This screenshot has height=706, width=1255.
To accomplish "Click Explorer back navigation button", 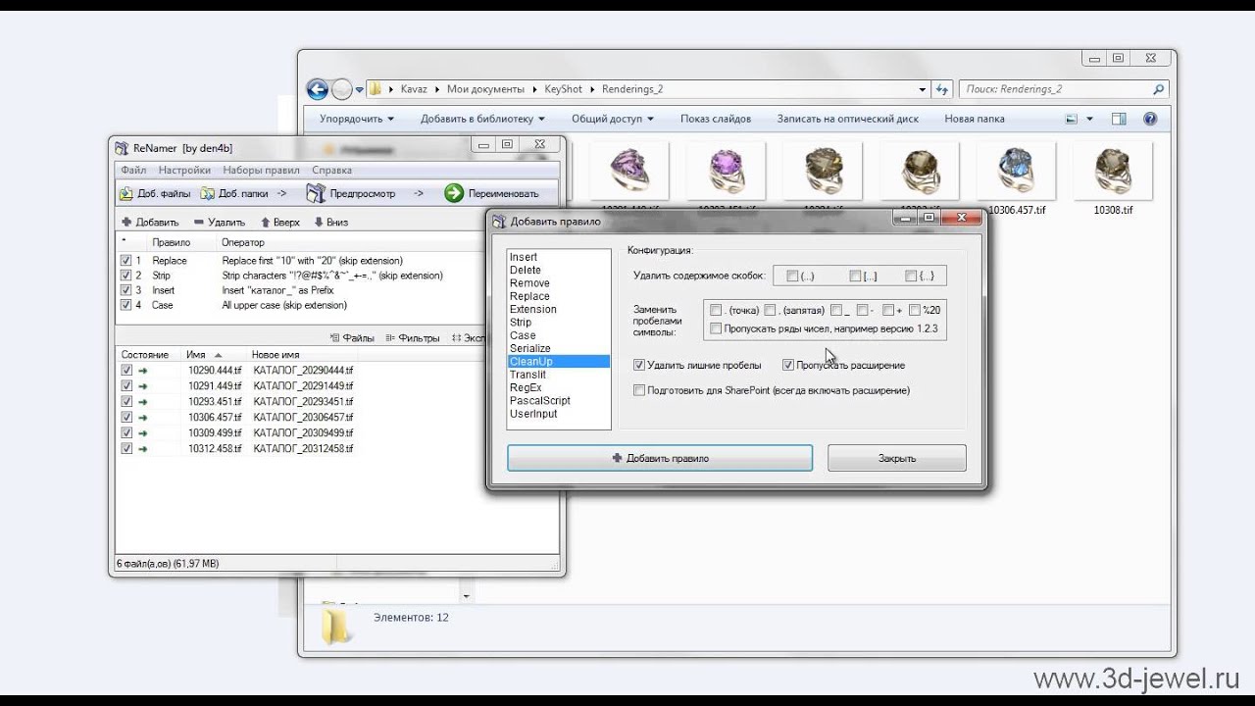I will 317,89.
